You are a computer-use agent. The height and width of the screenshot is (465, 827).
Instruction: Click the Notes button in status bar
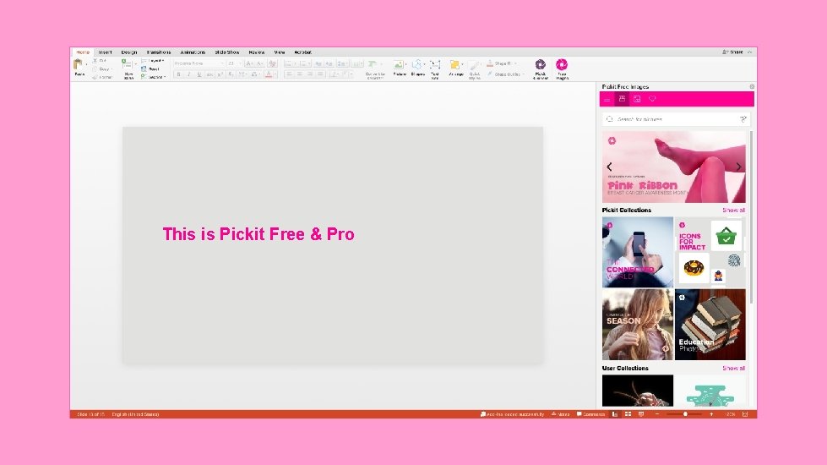(561, 414)
